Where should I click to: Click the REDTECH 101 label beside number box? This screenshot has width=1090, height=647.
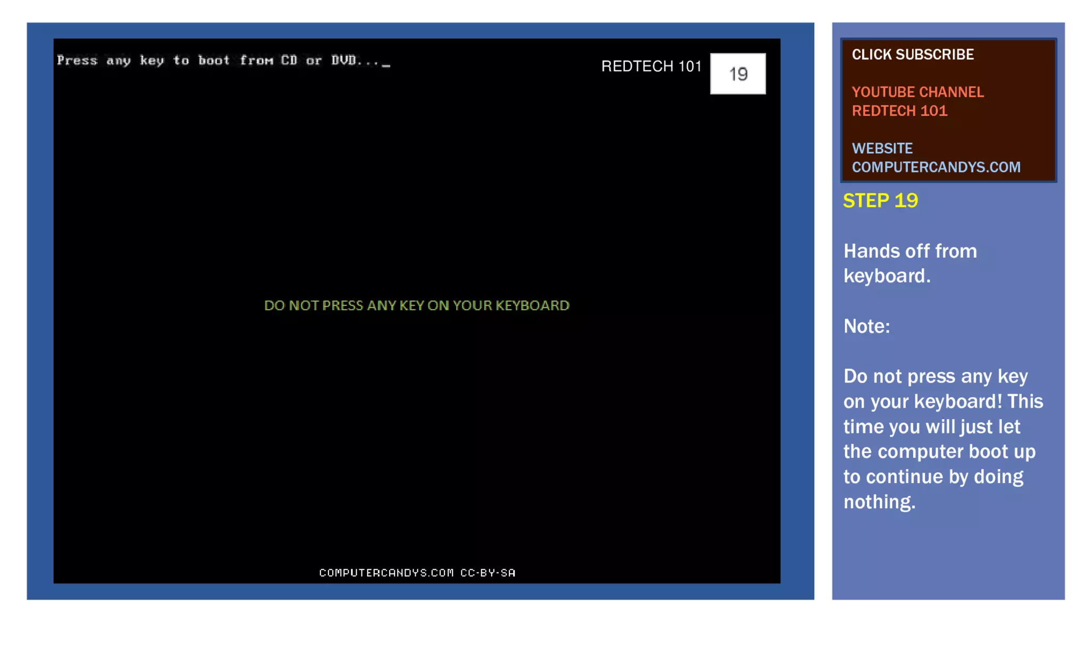651,67
